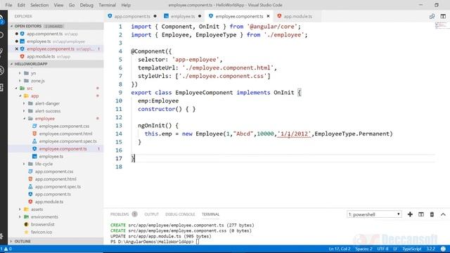The width and height of the screenshot is (450, 253).
Task: Click unsaved dot on employee.ts tab
Action: coord(200,16)
